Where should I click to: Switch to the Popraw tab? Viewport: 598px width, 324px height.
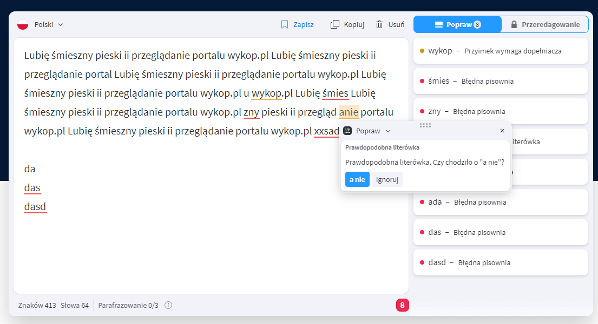tap(457, 24)
